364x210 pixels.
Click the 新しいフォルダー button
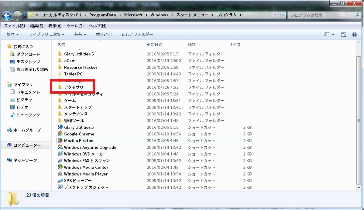(x=137, y=34)
